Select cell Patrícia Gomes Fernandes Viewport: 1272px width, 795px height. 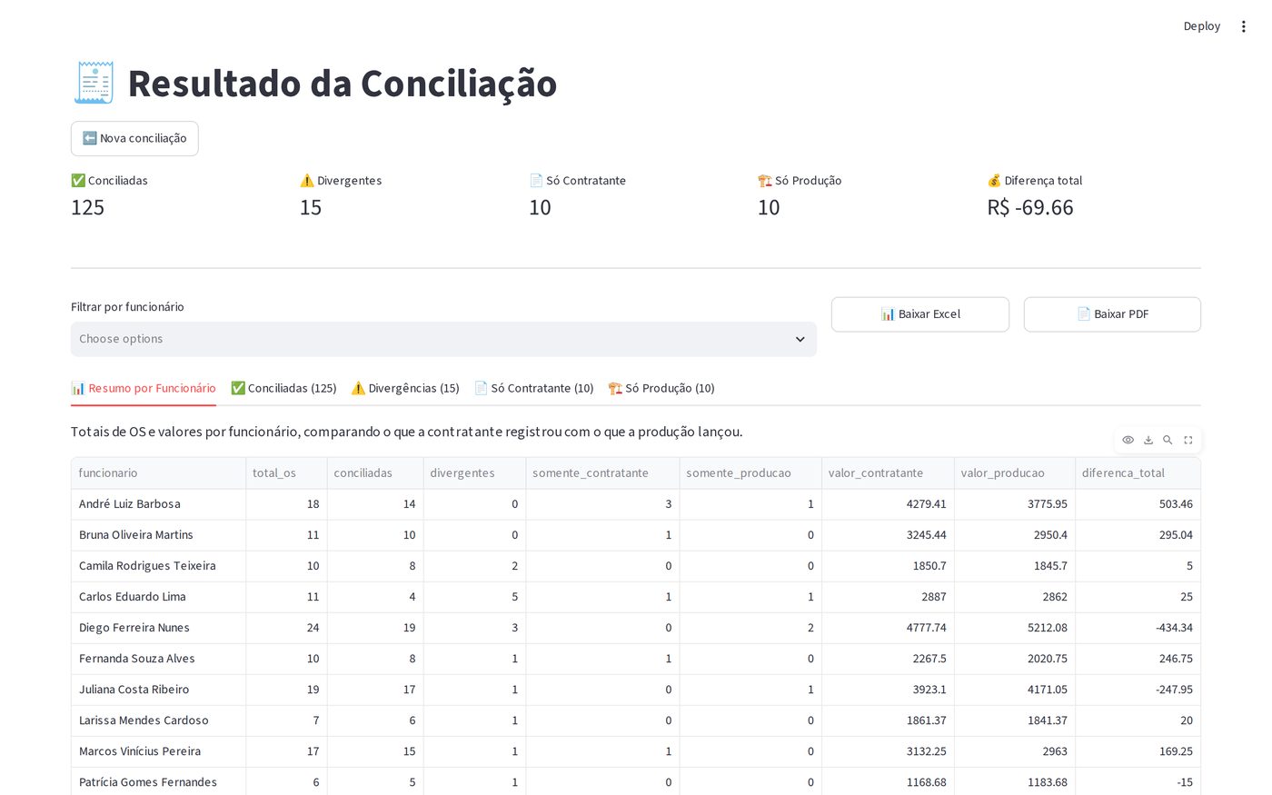[x=158, y=782]
